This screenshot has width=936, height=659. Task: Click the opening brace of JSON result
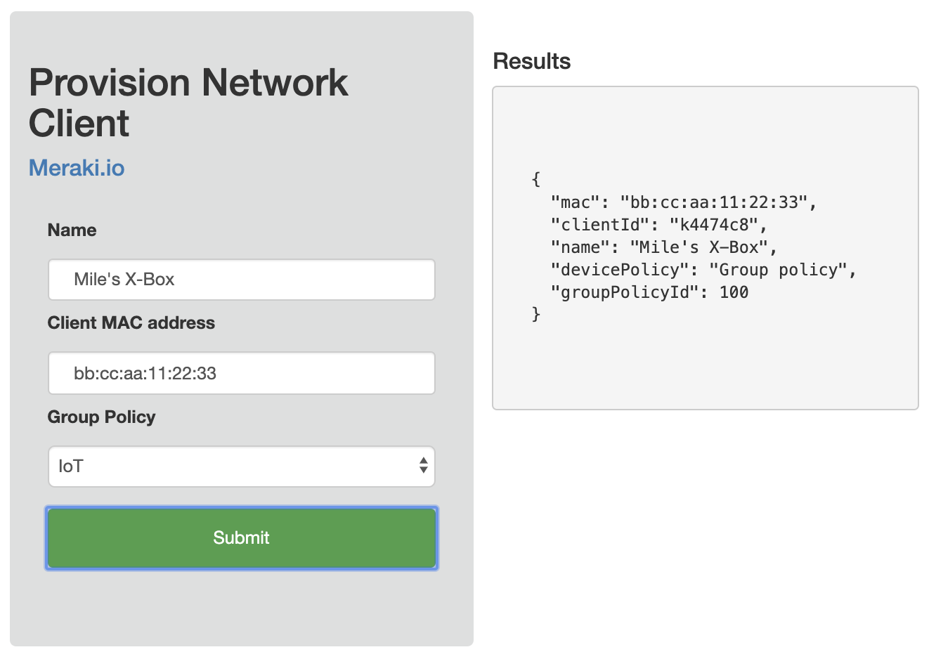click(536, 180)
